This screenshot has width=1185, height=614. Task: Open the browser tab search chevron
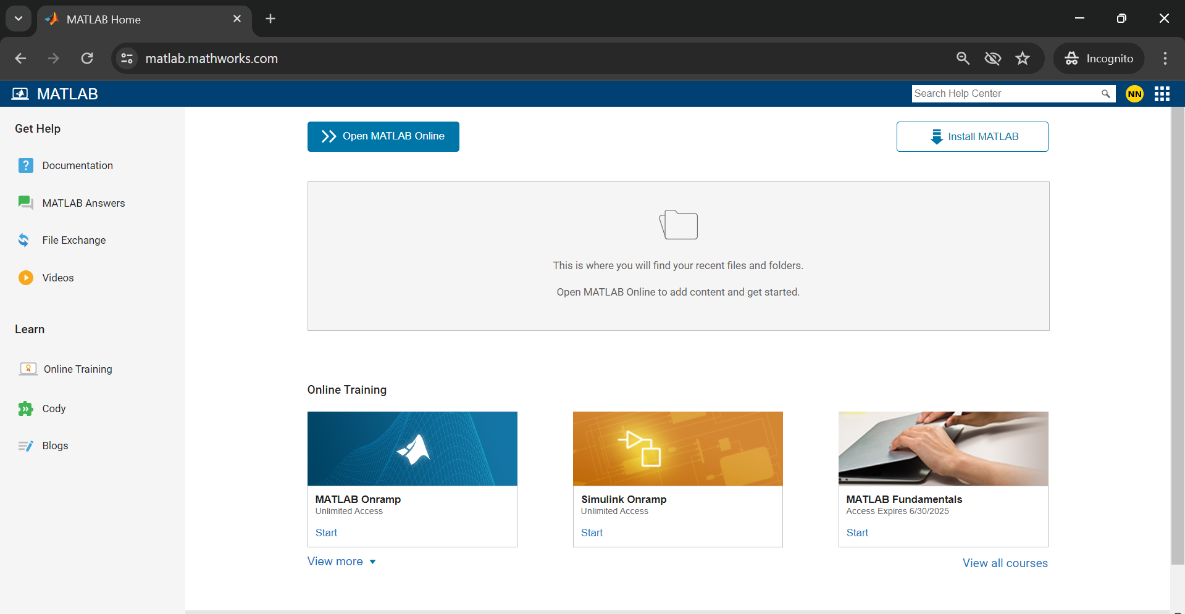[18, 19]
